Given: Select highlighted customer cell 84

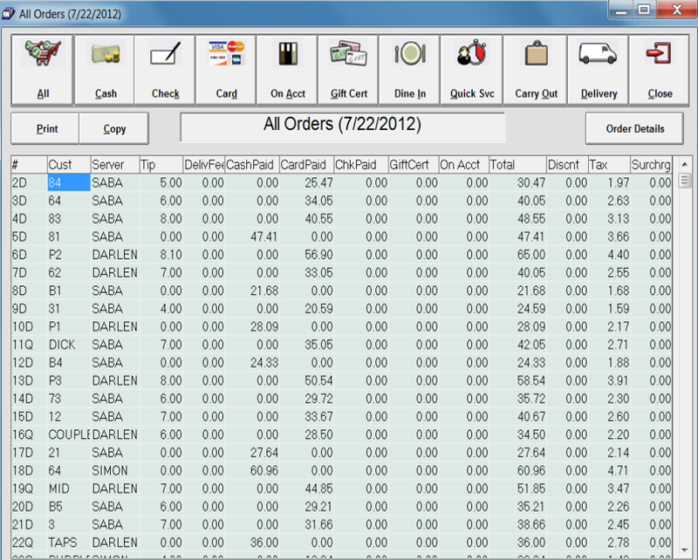Looking at the screenshot, I should [x=69, y=183].
